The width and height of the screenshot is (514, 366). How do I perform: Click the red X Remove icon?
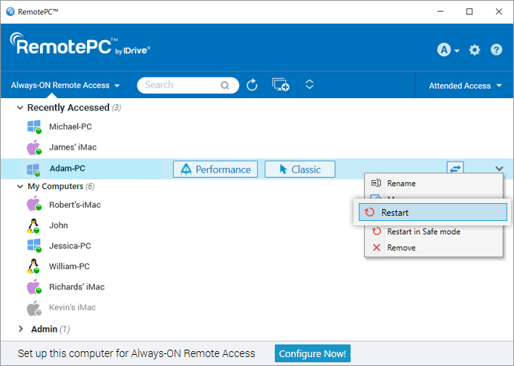pyautogui.click(x=377, y=248)
